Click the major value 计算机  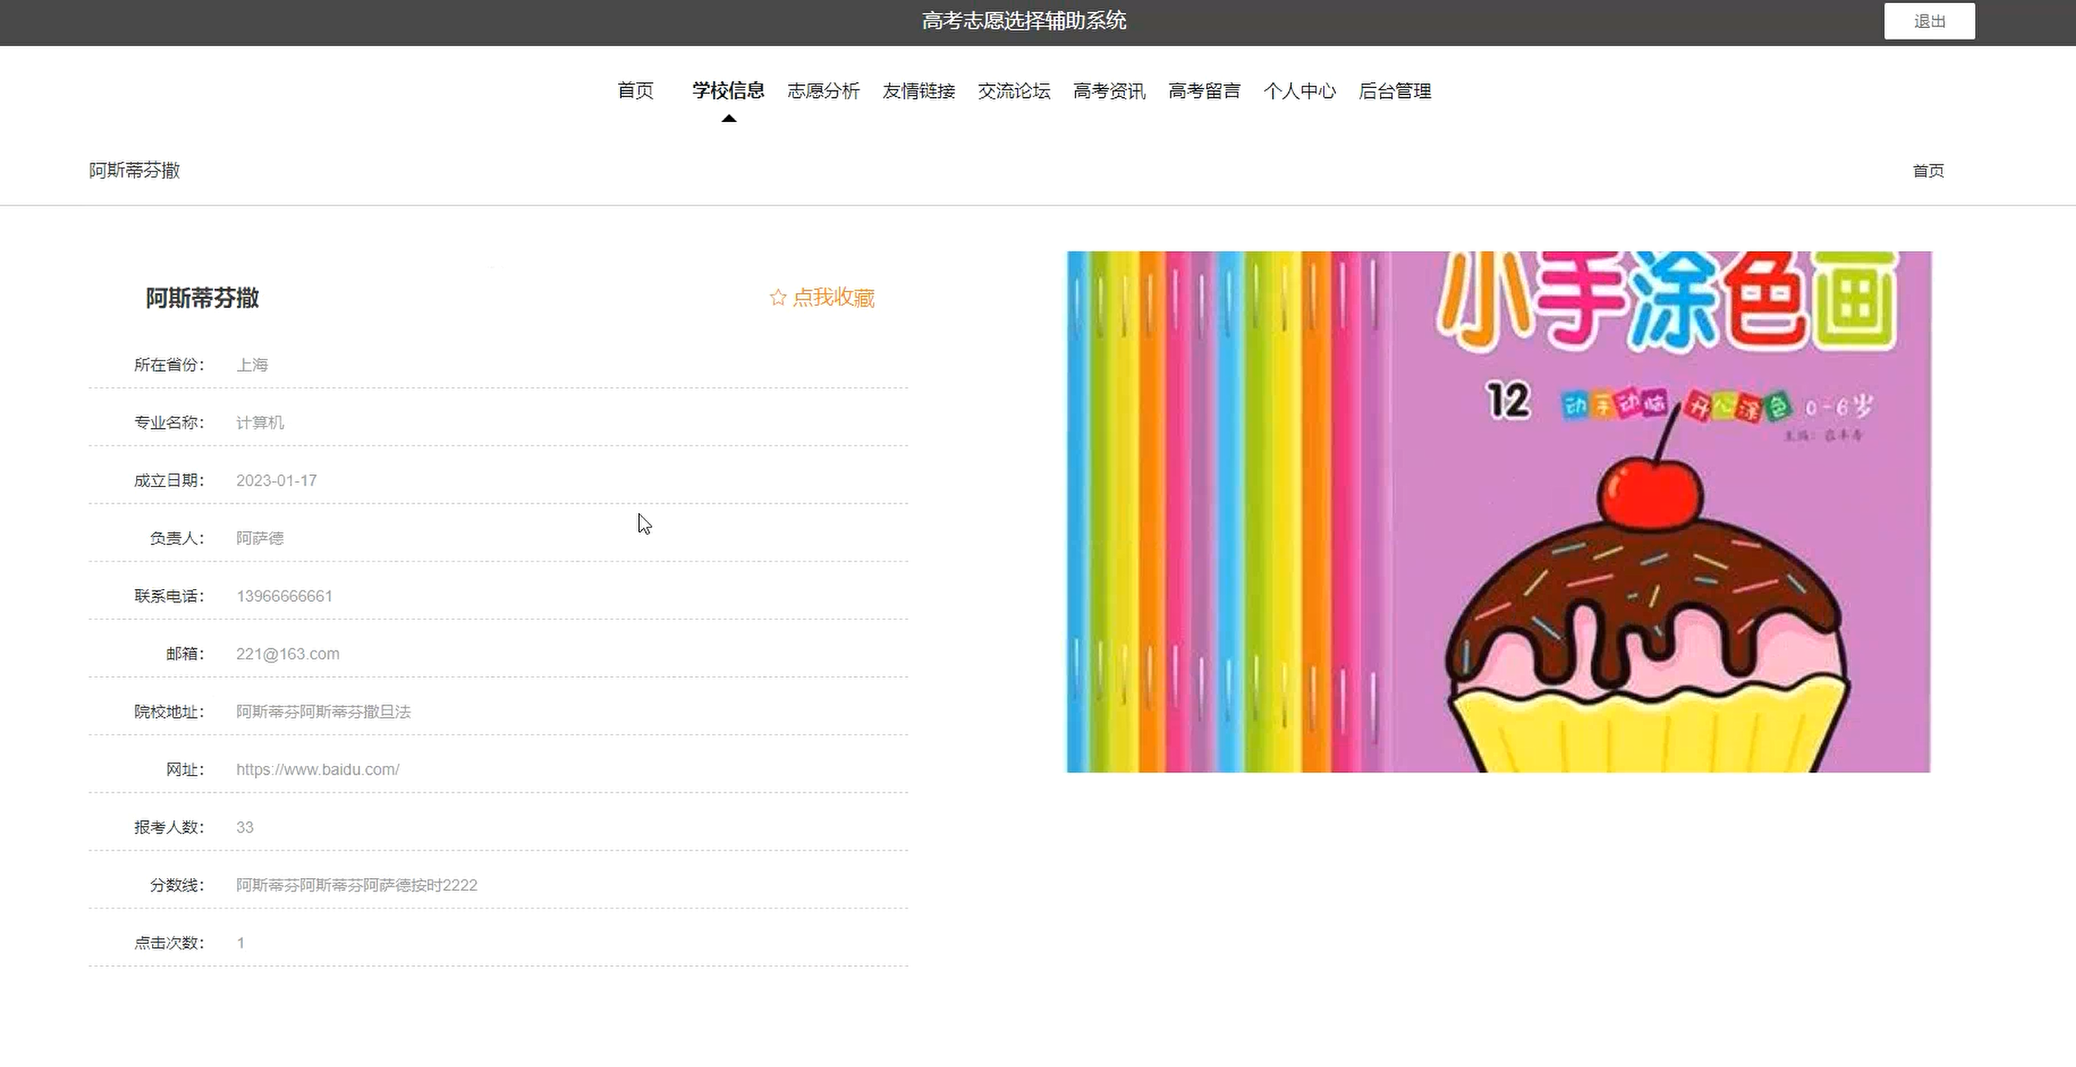pyautogui.click(x=260, y=422)
